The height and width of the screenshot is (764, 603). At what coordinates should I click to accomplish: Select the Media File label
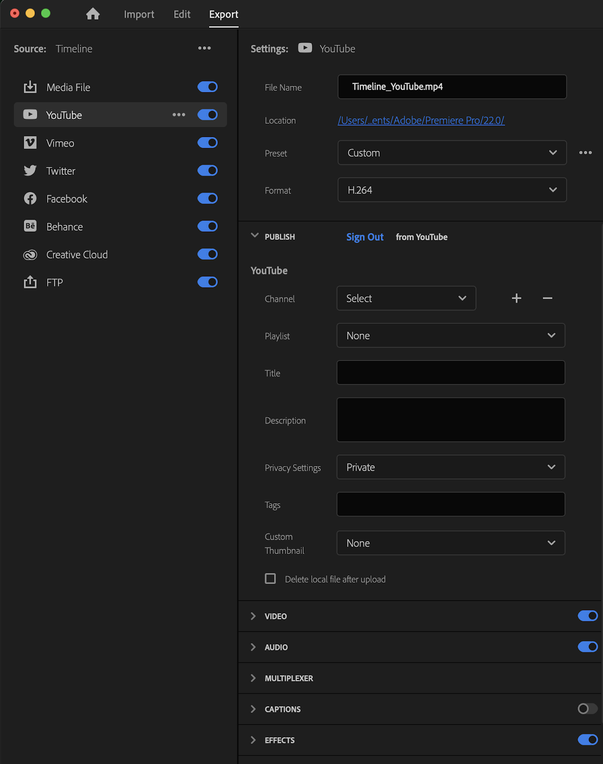[x=68, y=87]
